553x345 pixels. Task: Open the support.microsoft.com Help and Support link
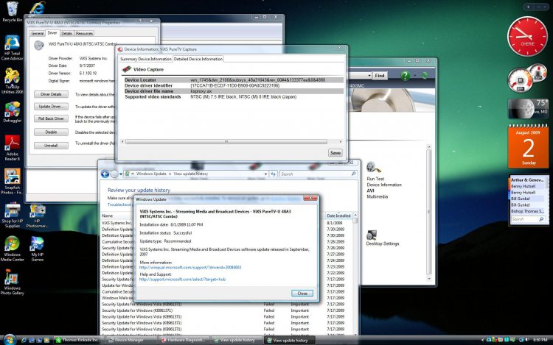(183, 280)
